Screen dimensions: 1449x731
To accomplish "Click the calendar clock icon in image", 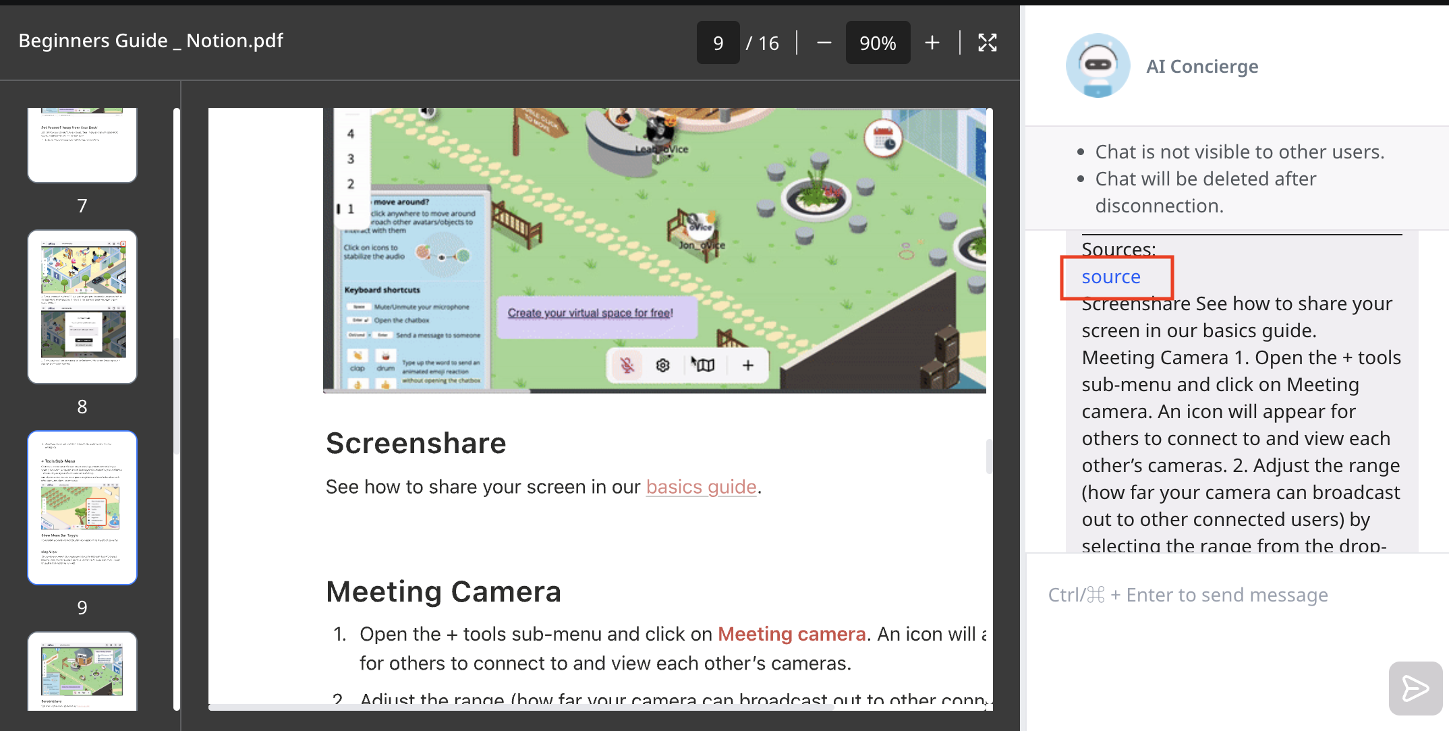I will (x=884, y=139).
